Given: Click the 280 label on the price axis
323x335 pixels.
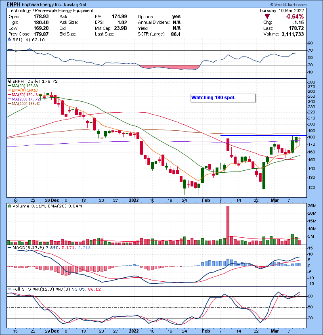Looking at the screenshot, I should (x=312, y=82).
